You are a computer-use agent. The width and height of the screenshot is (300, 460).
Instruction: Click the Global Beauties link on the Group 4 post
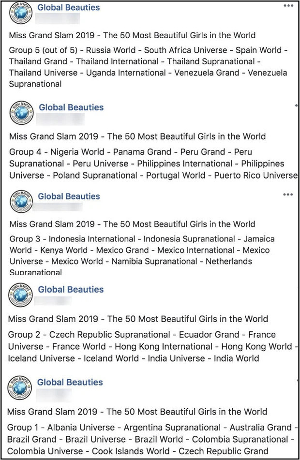71,107
